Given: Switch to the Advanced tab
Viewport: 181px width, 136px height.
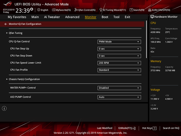Looking at the screenshot, I should pos(72,17).
